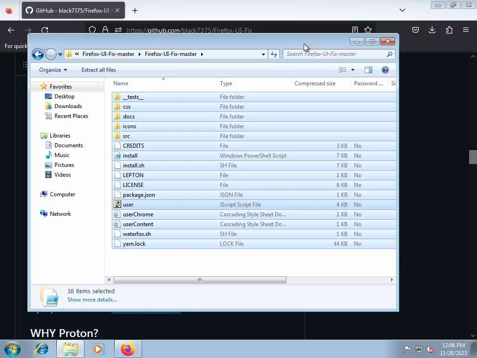Sort by Password column header
The image size is (477, 358).
click(x=369, y=83)
